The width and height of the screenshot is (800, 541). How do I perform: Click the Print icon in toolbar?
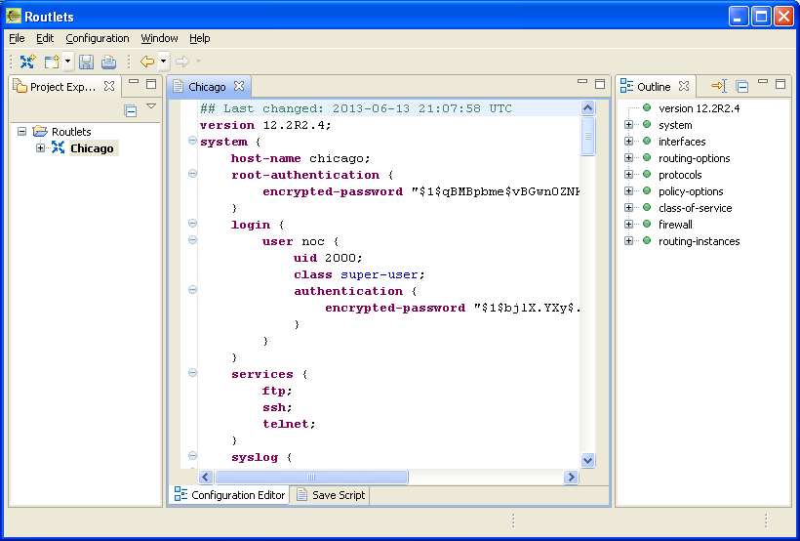108,62
